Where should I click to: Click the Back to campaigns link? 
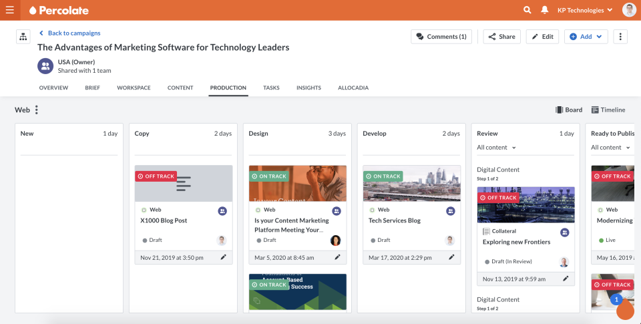[x=69, y=33]
